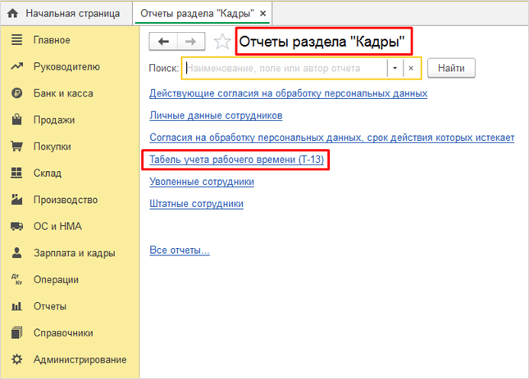Click the Покупки shopping cart icon
The width and height of the screenshot is (529, 379).
coord(16,147)
